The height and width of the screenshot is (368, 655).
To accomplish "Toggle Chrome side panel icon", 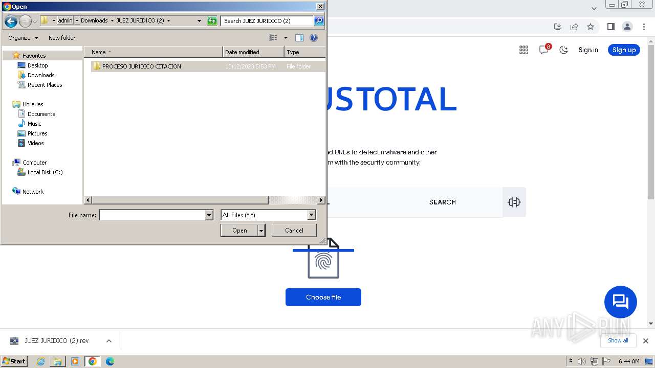I will pos(610,27).
